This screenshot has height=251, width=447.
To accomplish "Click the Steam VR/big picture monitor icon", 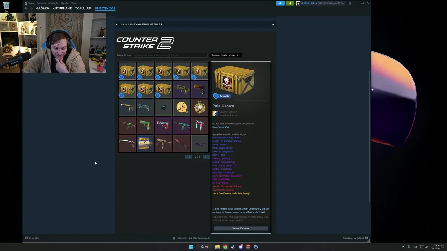I will [350, 3].
